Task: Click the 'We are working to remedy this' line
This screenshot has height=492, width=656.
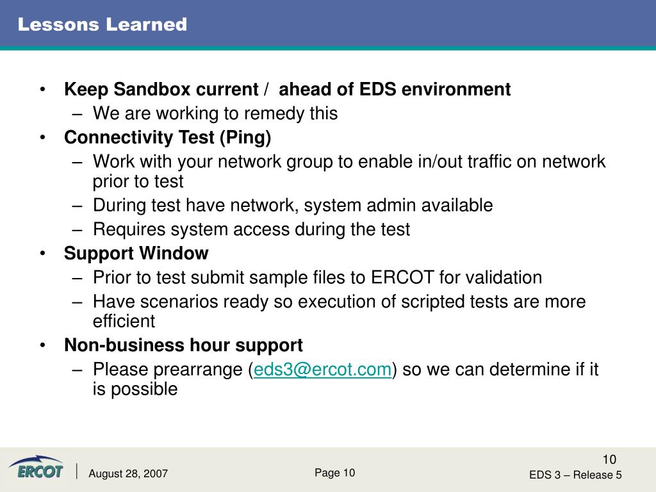Action: pyautogui.click(x=215, y=113)
